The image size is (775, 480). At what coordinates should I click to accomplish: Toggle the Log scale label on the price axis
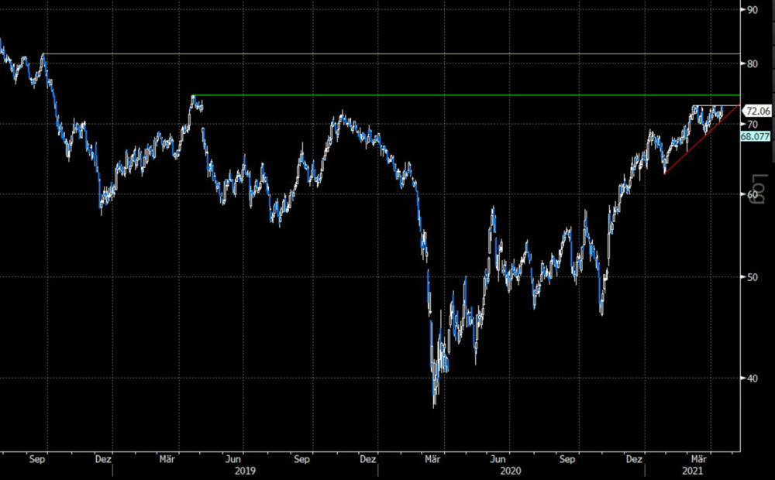[x=759, y=189]
